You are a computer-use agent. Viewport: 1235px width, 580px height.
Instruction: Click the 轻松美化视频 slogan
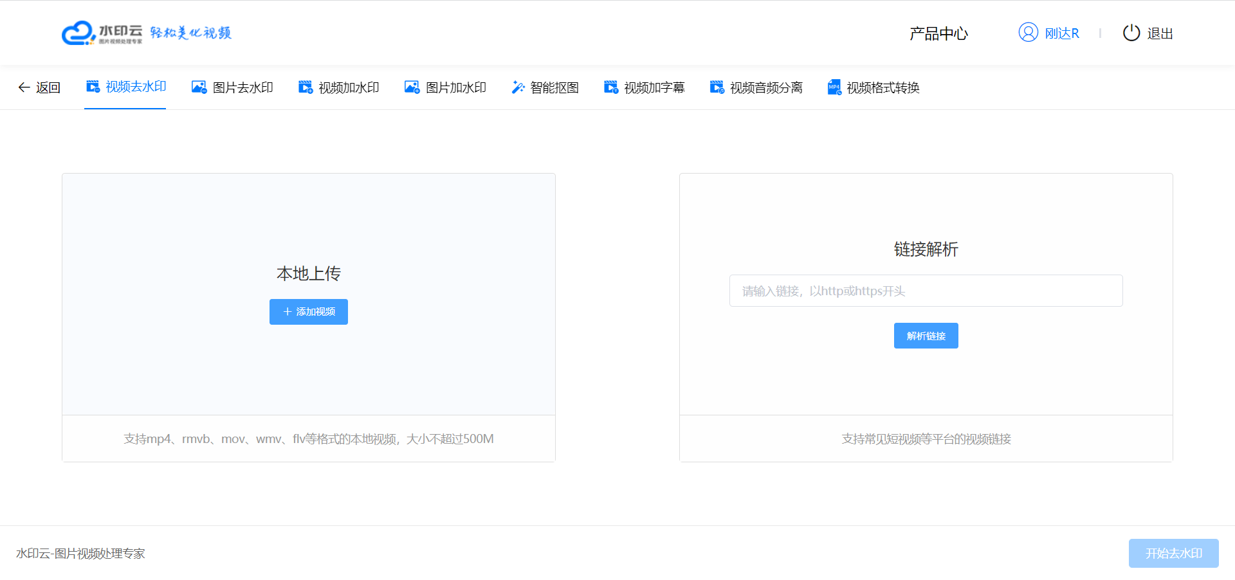click(x=190, y=33)
